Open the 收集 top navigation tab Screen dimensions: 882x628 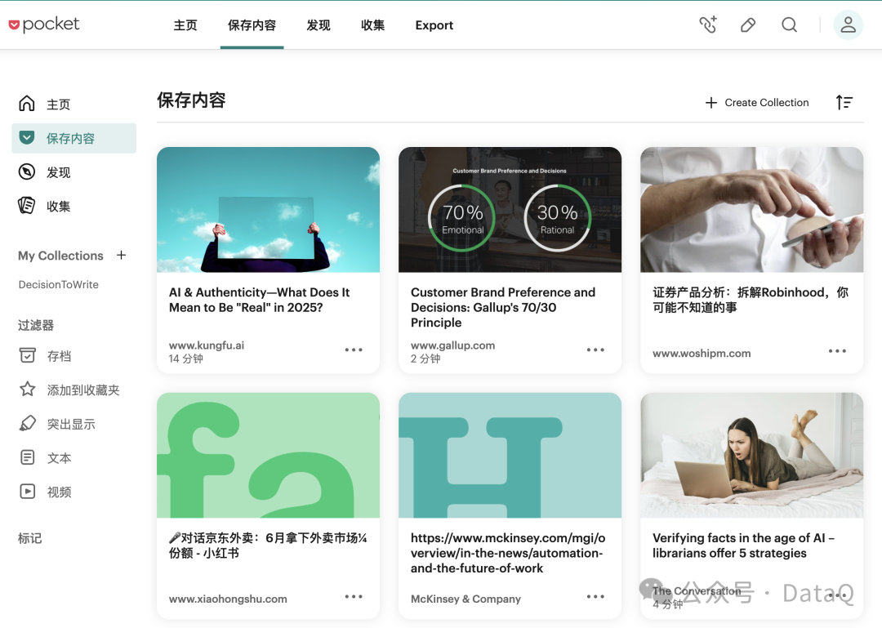point(373,25)
